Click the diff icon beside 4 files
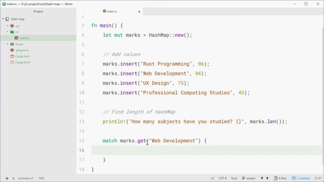Screen dimensions: 324x182 [x=275, y=178]
